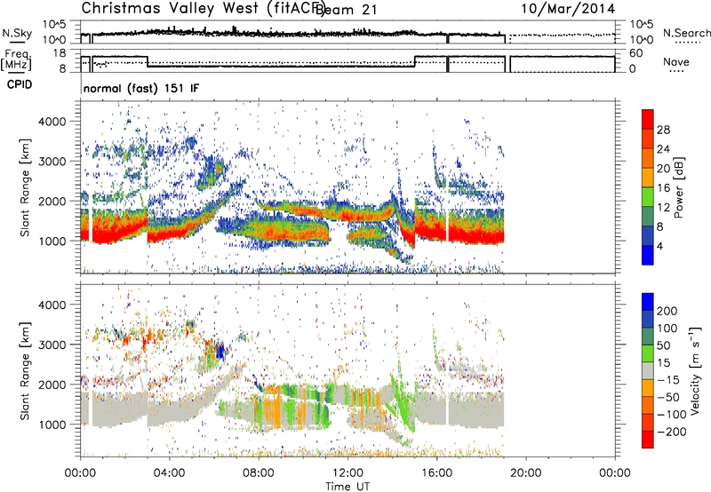Click the '-200' Velocity color bar tick label

pyautogui.click(x=672, y=432)
